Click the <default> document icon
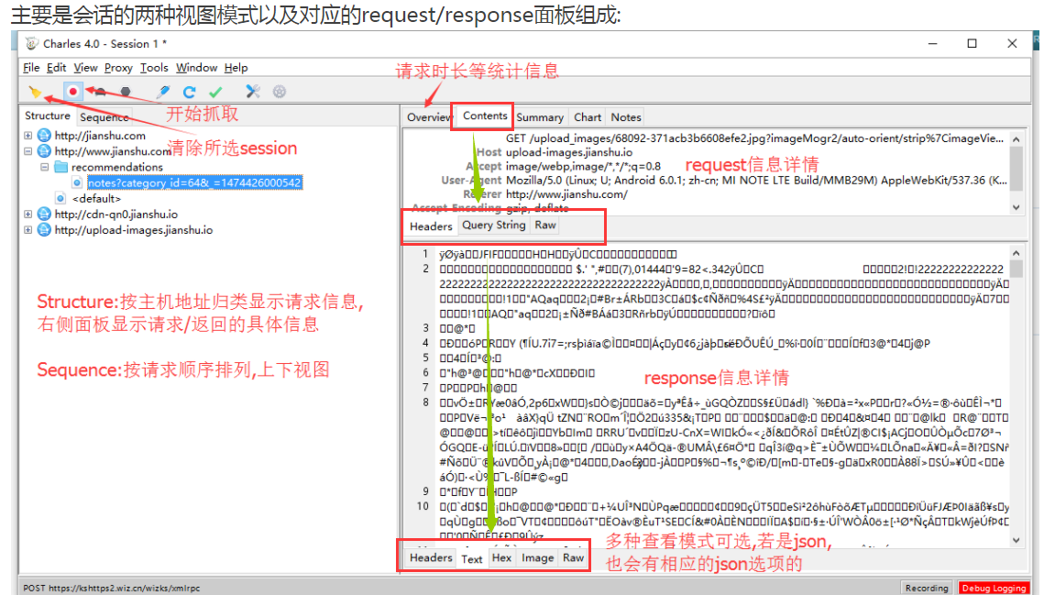The height and width of the screenshot is (595, 1044). (x=60, y=199)
